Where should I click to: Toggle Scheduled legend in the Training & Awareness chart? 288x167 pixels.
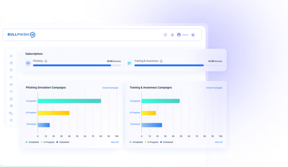click(x=167, y=142)
